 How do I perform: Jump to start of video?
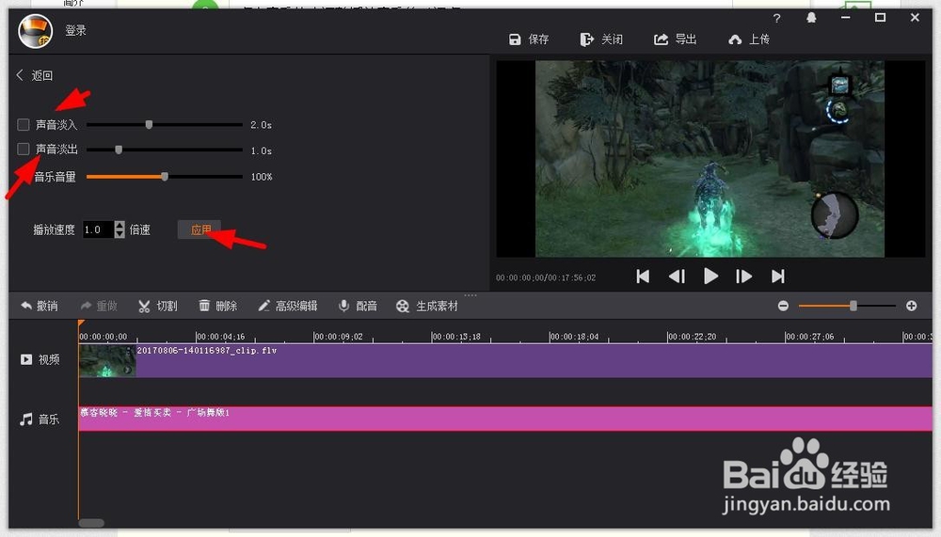pos(643,276)
